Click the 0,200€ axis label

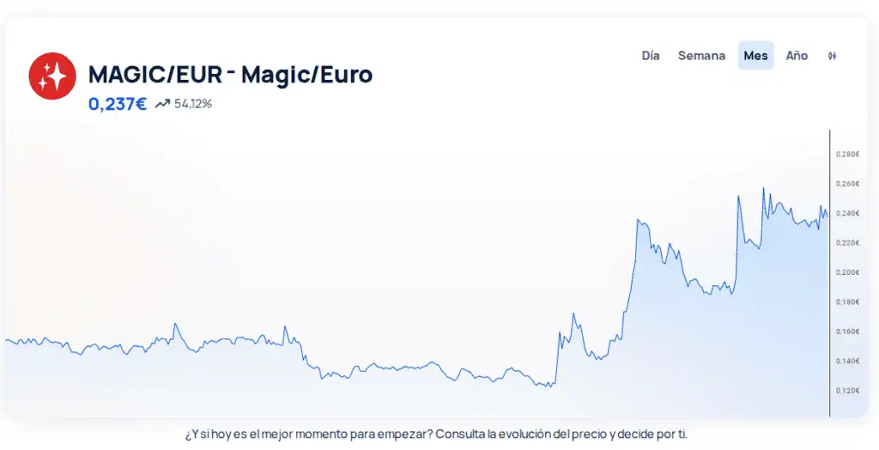click(x=847, y=272)
